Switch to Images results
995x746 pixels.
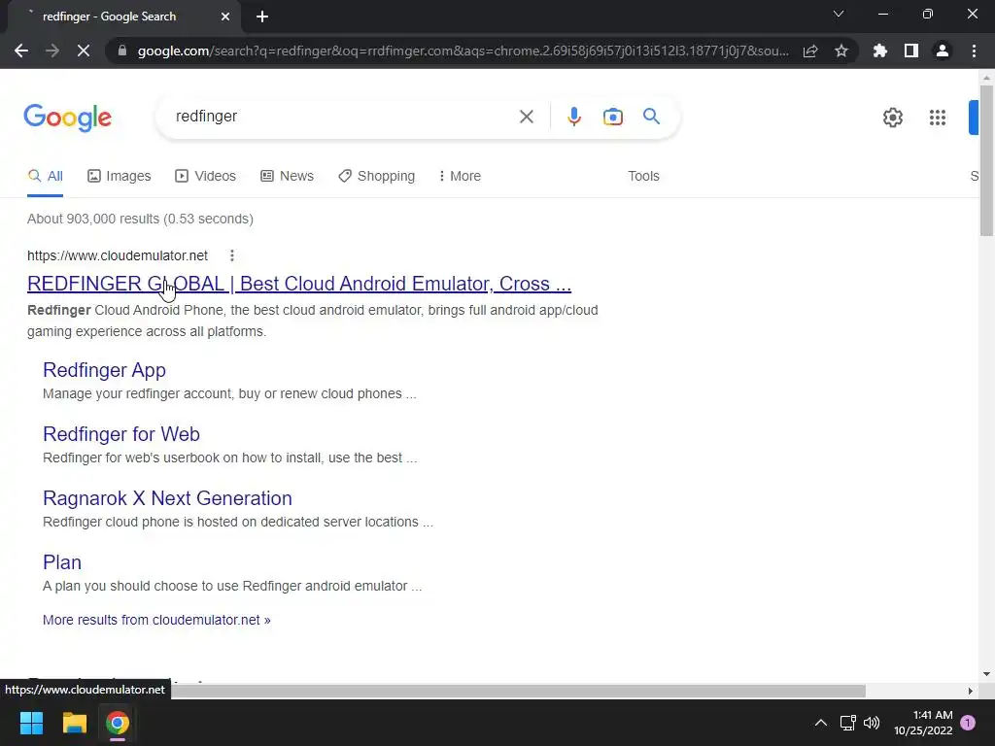120,177
